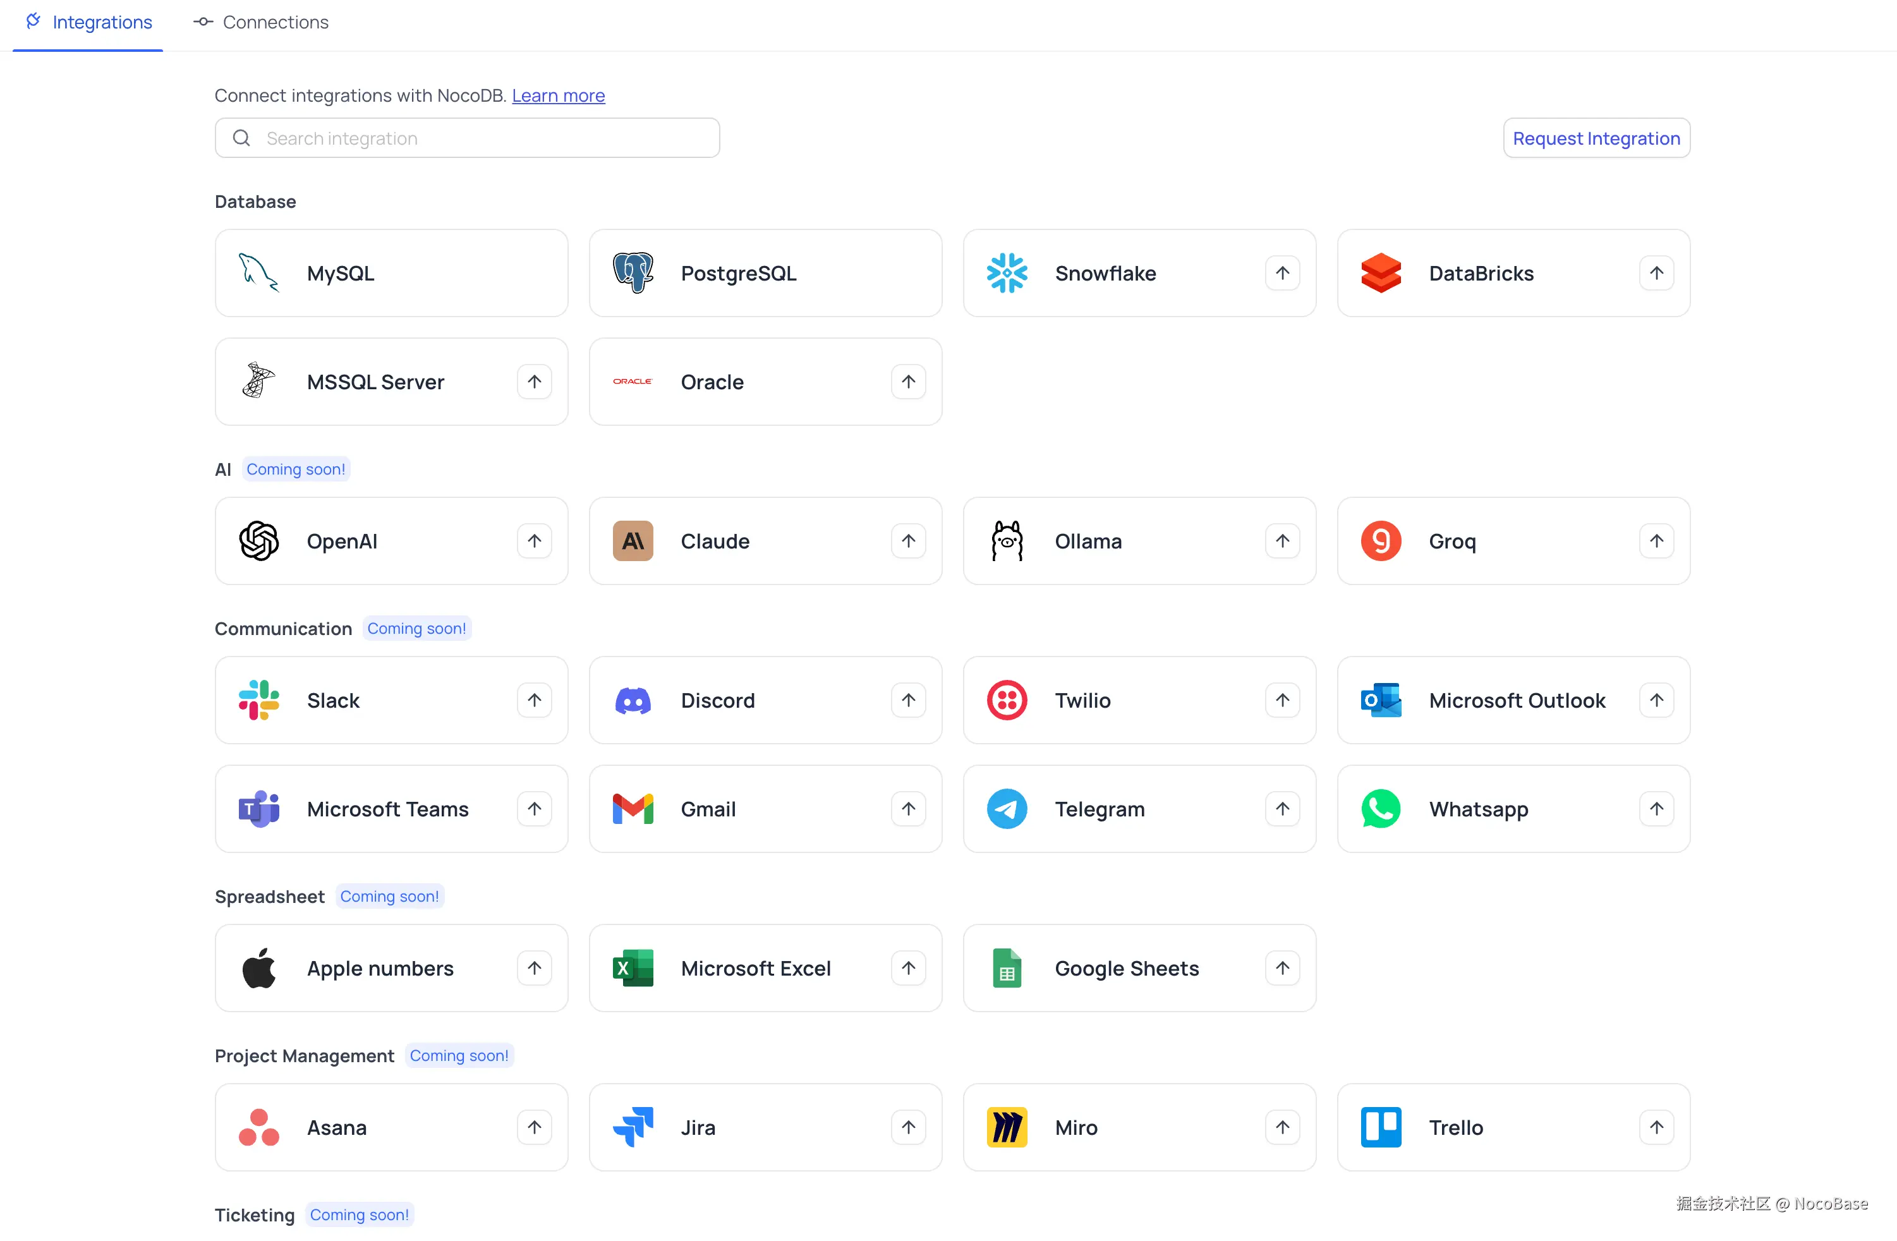Open the Learn more link
Screen dimensions: 1897x1241
tap(558, 95)
